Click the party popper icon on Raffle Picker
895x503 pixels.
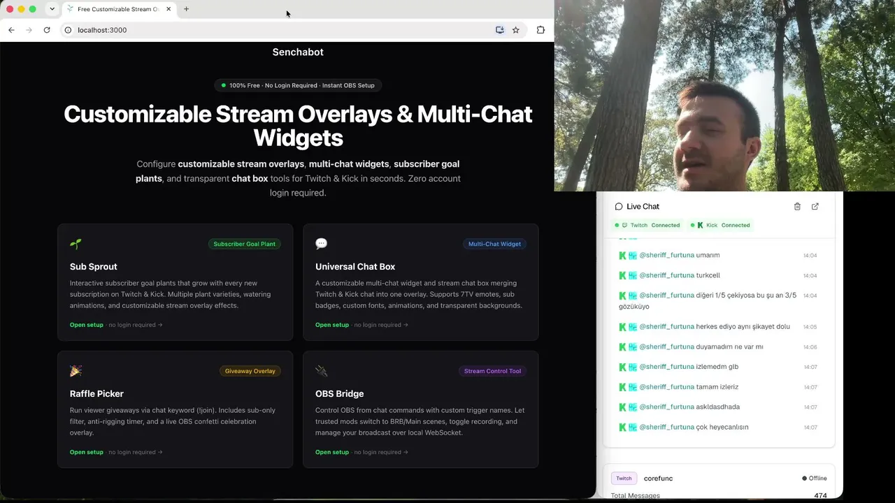pyautogui.click(x=76, y=371)
